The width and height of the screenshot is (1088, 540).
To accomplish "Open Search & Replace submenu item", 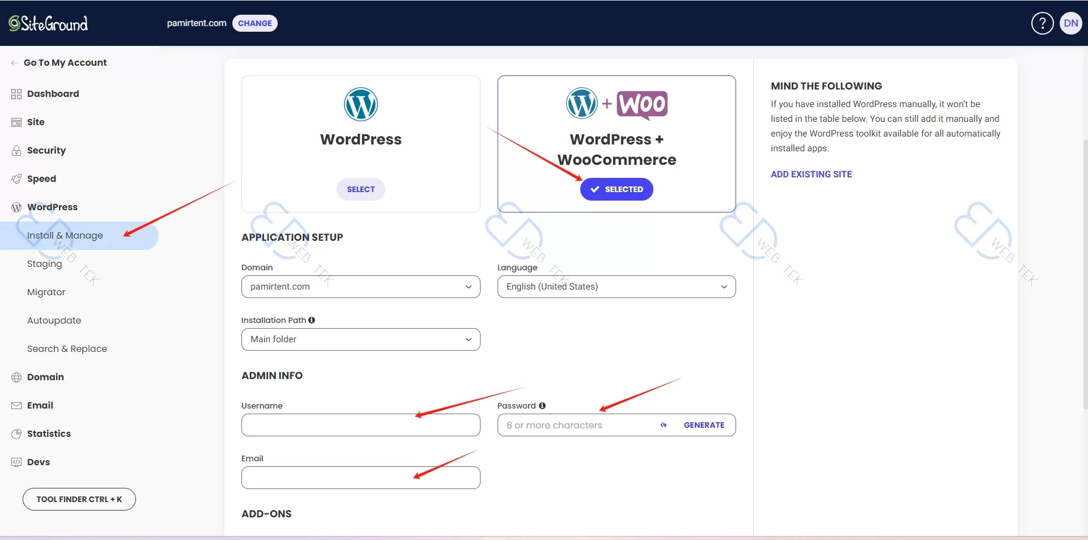I will click(67, 349).
